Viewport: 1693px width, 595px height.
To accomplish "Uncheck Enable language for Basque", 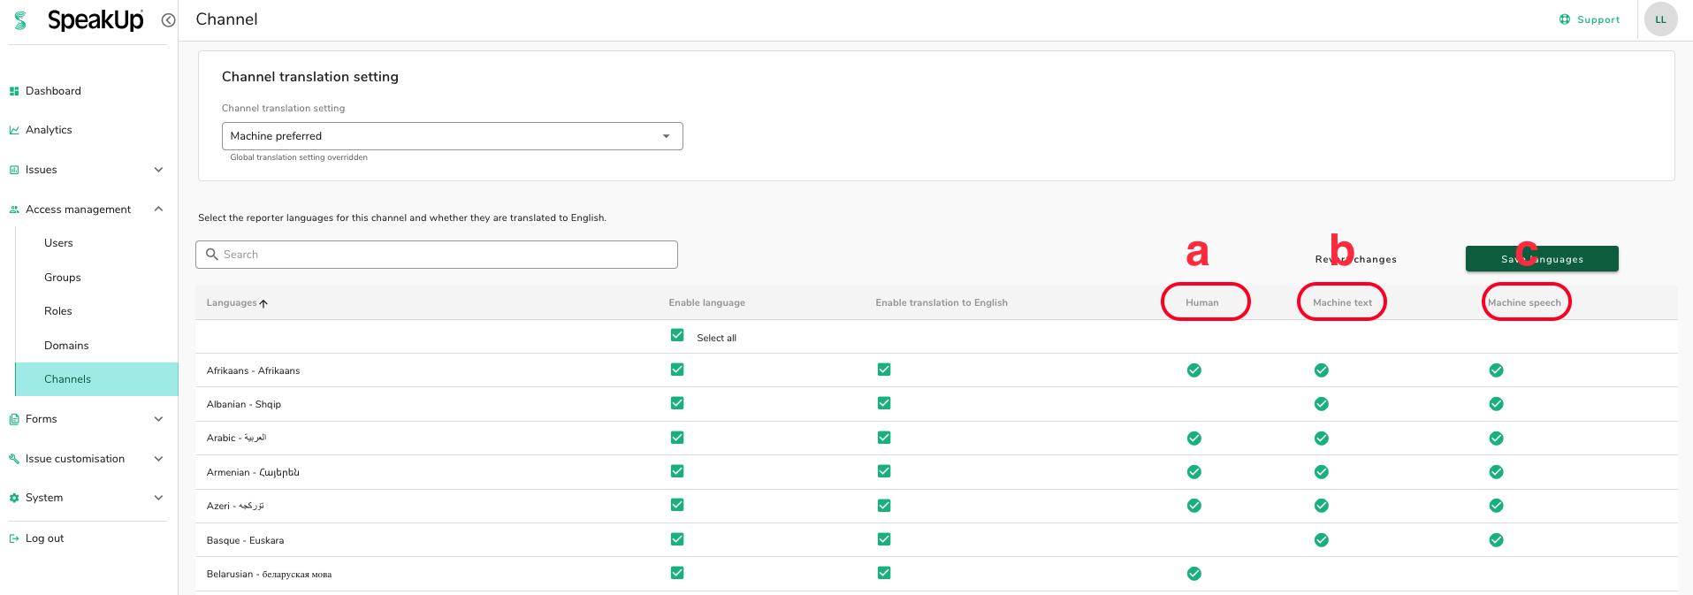I will (677, 539).
